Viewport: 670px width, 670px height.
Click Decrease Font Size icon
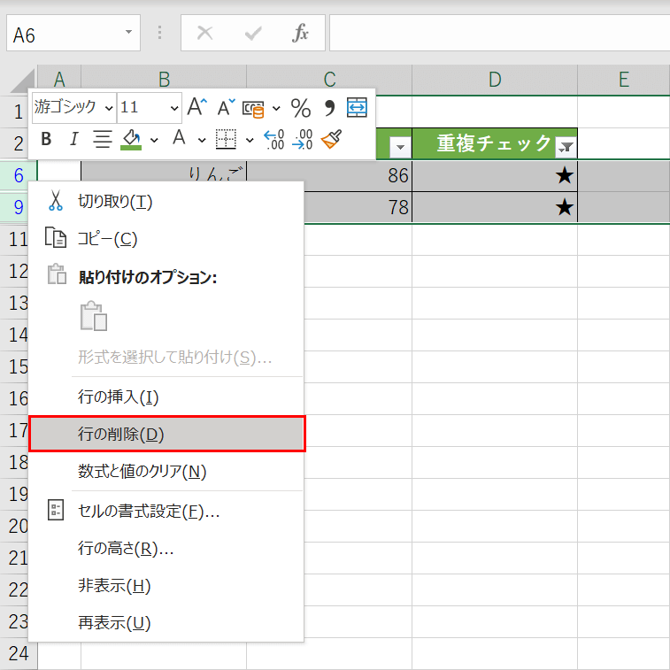226,107
